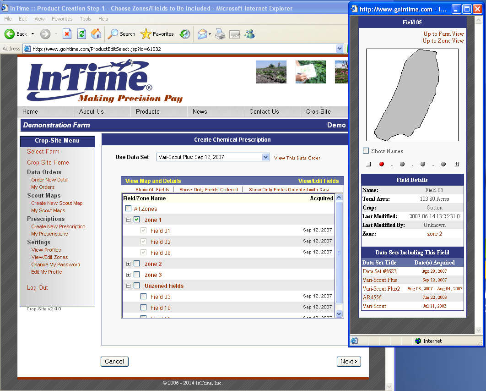Image resolution: width=486 pixels, height=391 pixels.
Task: Select the last zoom level dot
Action: (x=443, y=164)
